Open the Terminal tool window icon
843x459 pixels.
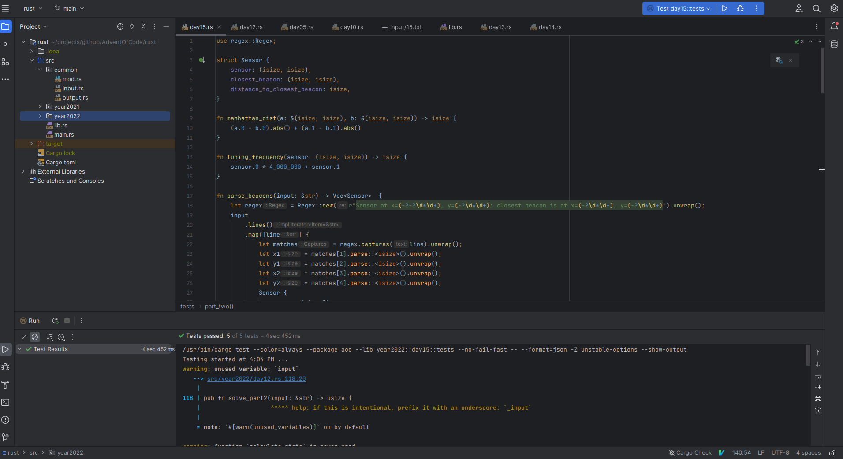(x=6, y=402)
